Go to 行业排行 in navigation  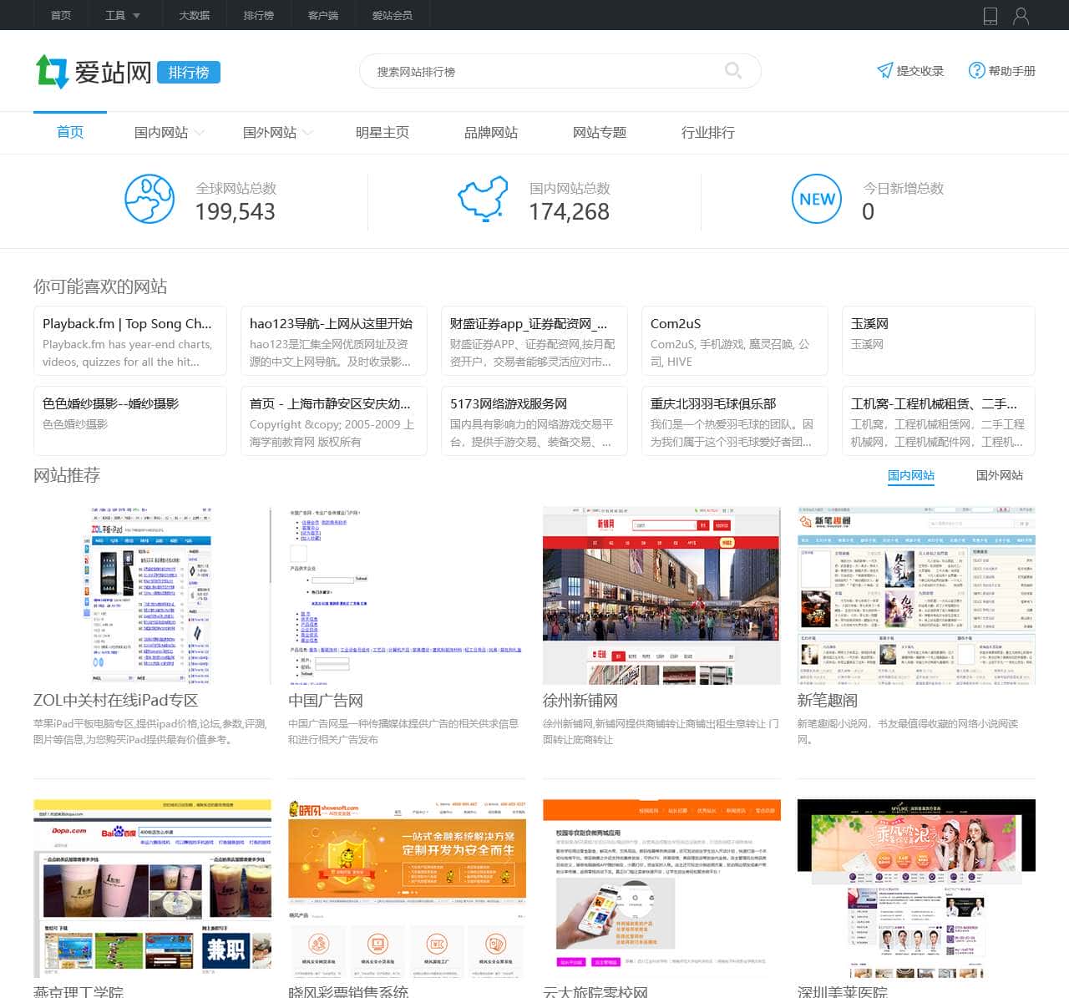click(708, 133)
